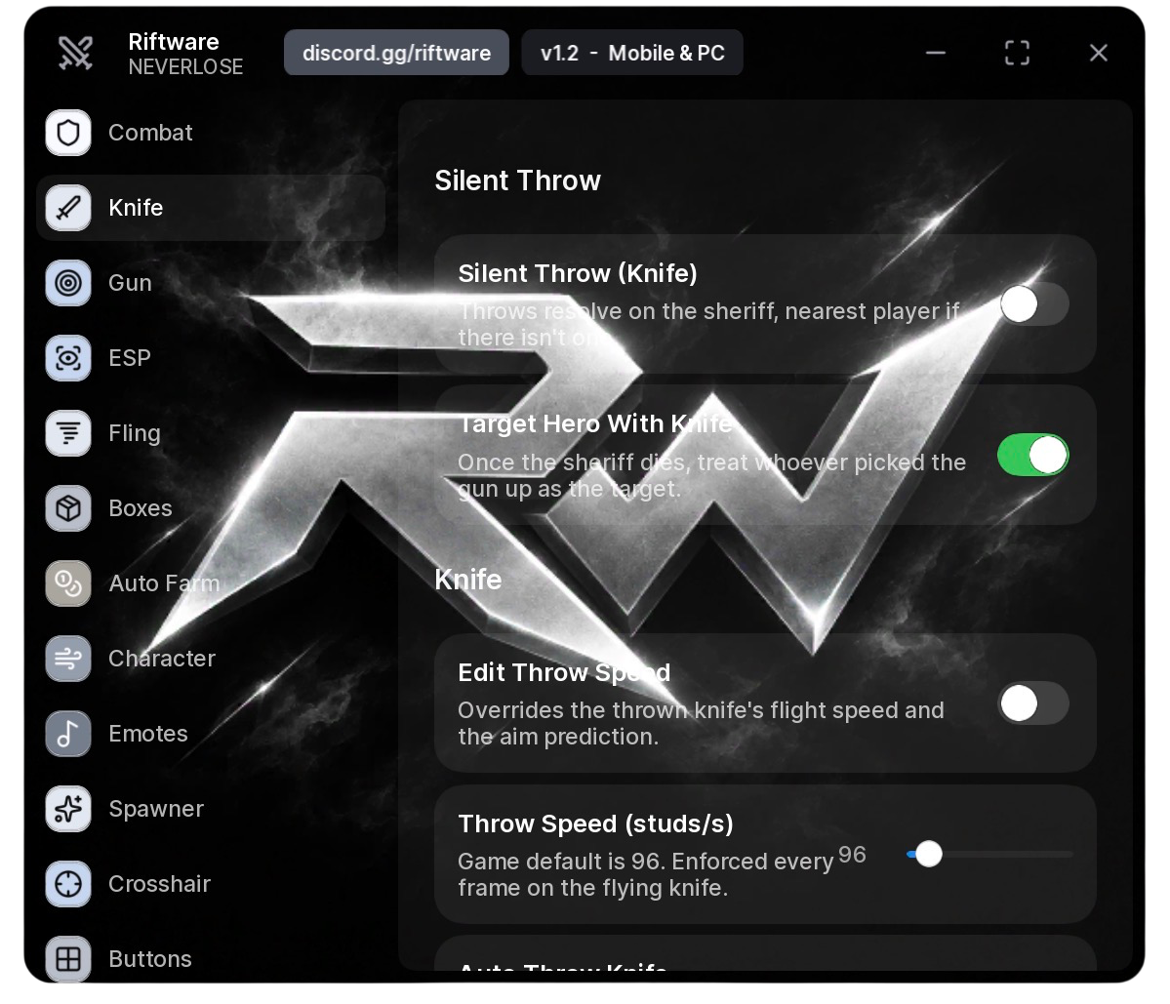Click the Crosshair label text
The height and width of the screenshot is (1004, 1170).
(160, 884)
